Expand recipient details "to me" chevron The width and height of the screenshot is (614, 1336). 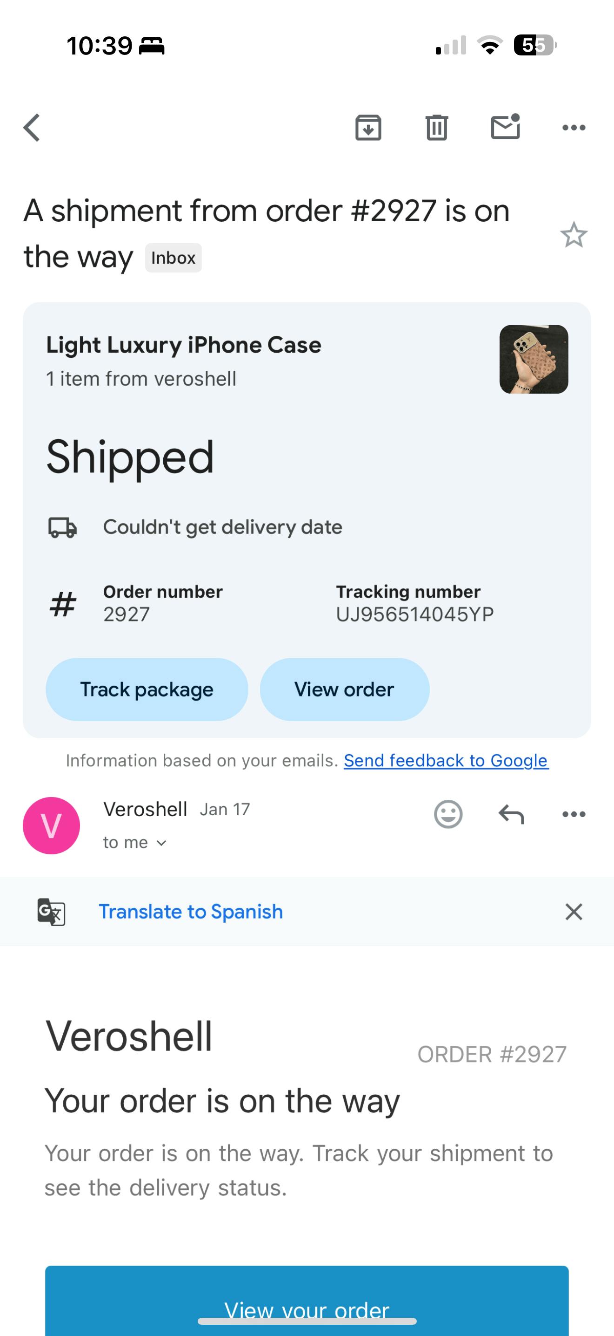(x=161, y=843)
